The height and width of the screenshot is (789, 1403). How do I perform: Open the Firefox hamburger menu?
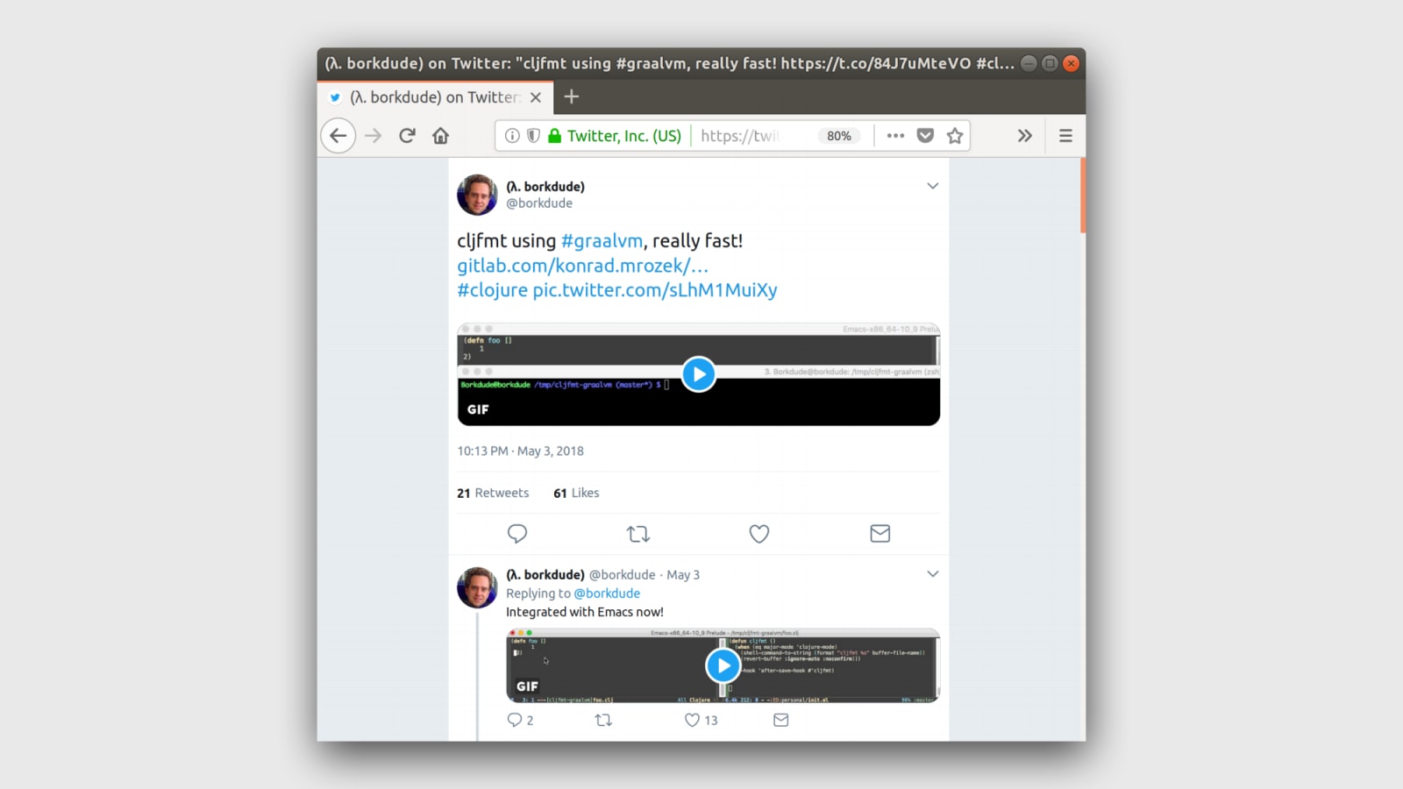[1065, 136]
